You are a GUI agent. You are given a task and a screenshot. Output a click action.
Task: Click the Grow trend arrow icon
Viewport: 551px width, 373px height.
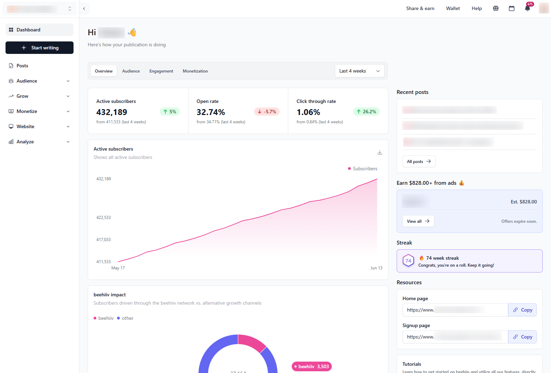pos(11,96)
